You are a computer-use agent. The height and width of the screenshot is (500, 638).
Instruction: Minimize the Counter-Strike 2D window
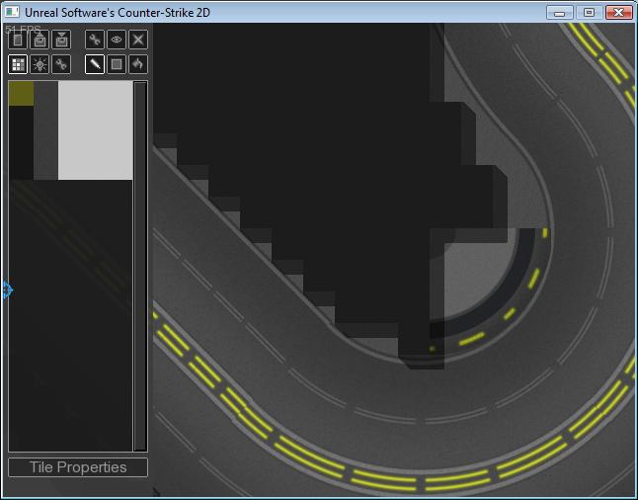(560, 13)
